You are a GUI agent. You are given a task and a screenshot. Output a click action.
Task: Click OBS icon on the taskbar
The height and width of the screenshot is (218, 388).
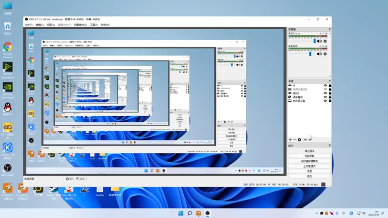tap(208, 213)
